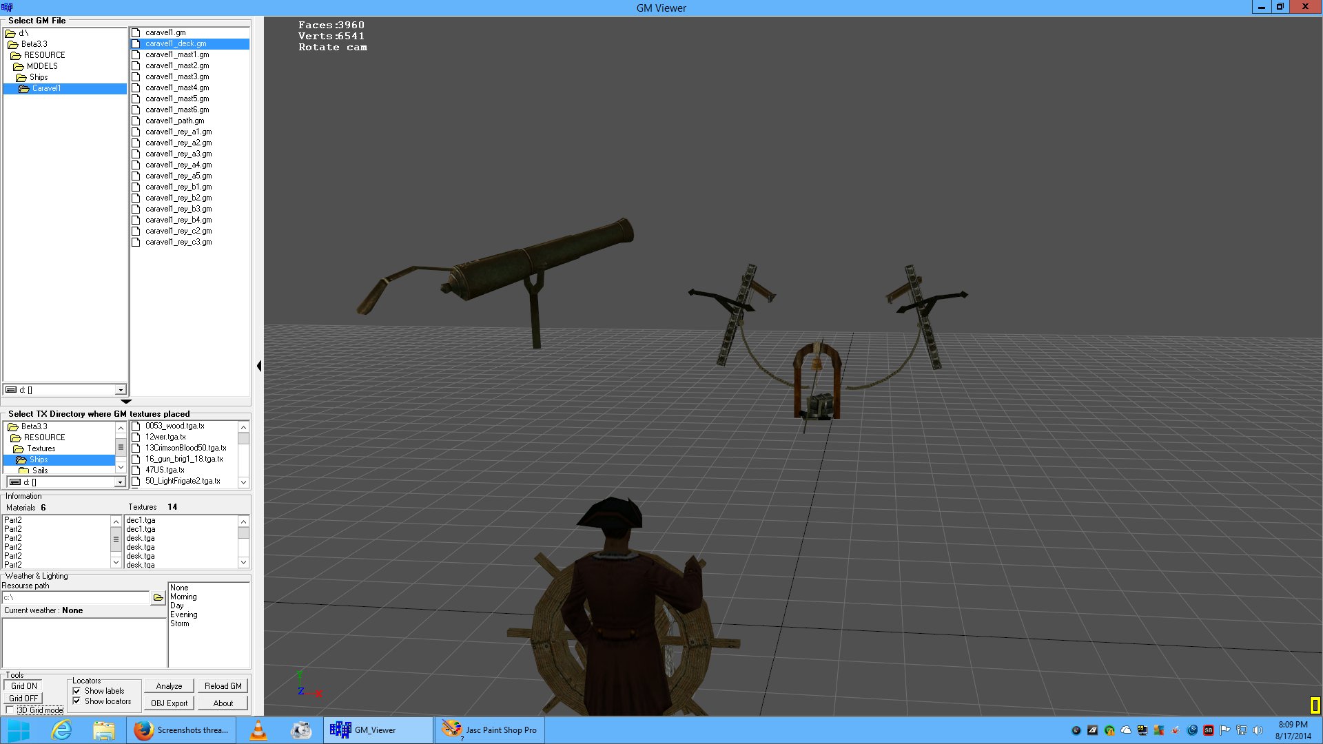This screenshot has width=1323, height=744.
Task: Click the Resourse path input field
Action: tap(76, 598)
